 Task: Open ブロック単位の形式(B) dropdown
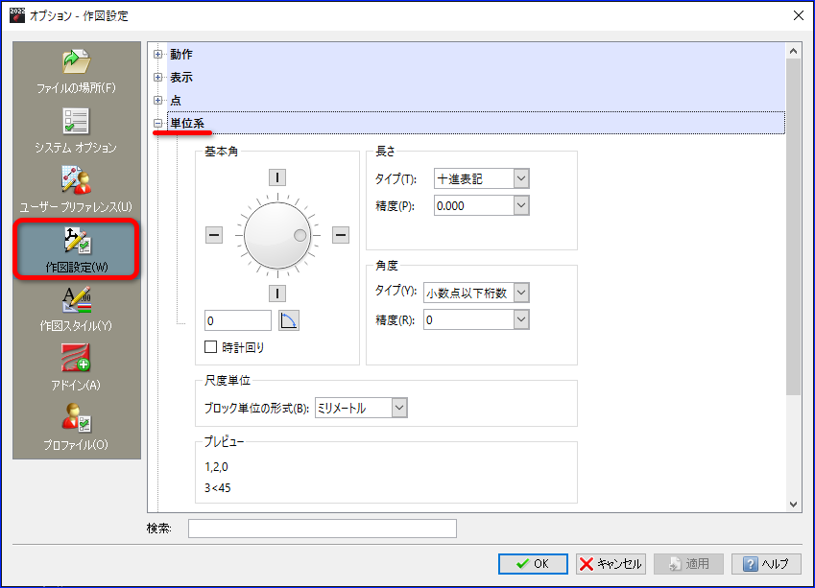pos(361,408)
